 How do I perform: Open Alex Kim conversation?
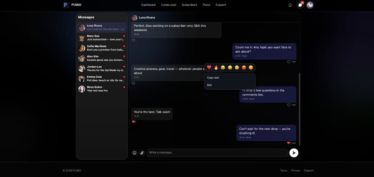point(102,58)
